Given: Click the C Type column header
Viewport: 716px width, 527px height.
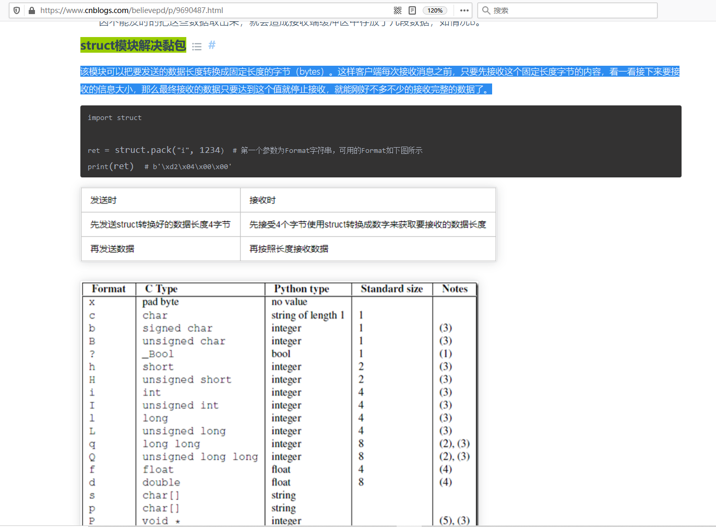Looking at the screenshot, I should (161, 289).
